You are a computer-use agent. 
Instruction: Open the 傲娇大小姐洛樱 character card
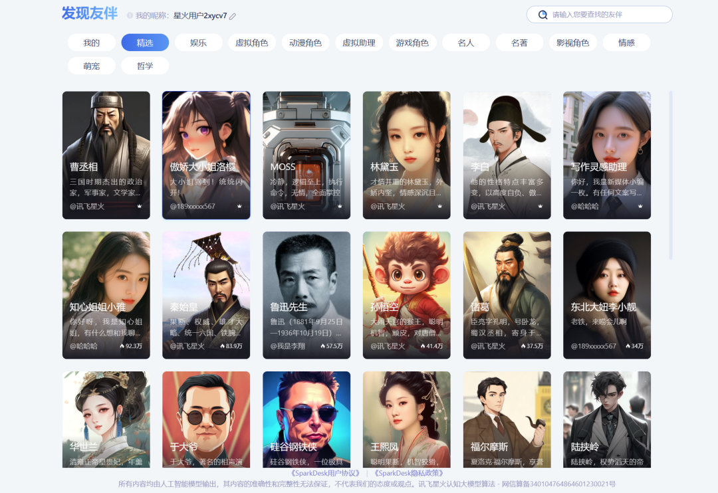point(206,155)
